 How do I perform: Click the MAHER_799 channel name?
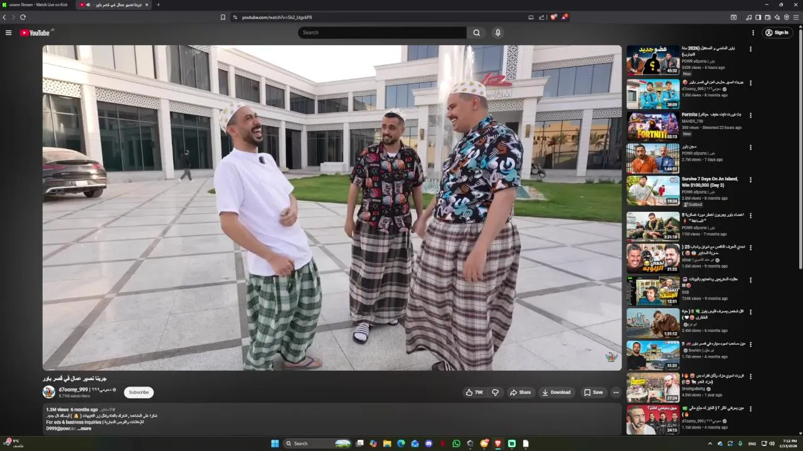click(x=693, y=121)
